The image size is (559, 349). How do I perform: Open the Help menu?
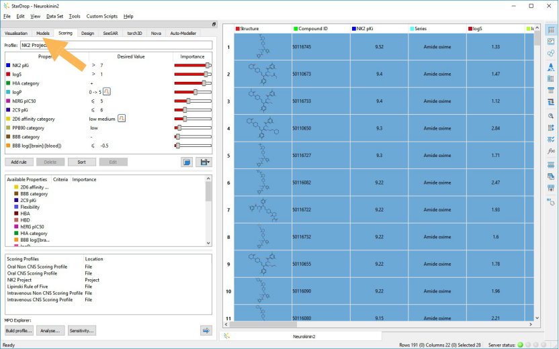pos(128,16)
